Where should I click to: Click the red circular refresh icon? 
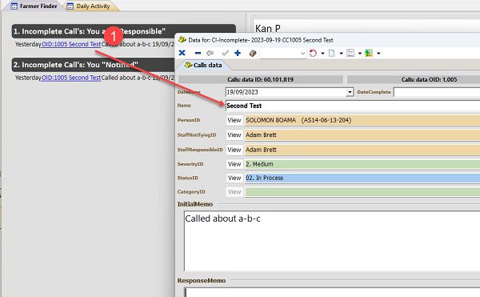tap(313, 54)
